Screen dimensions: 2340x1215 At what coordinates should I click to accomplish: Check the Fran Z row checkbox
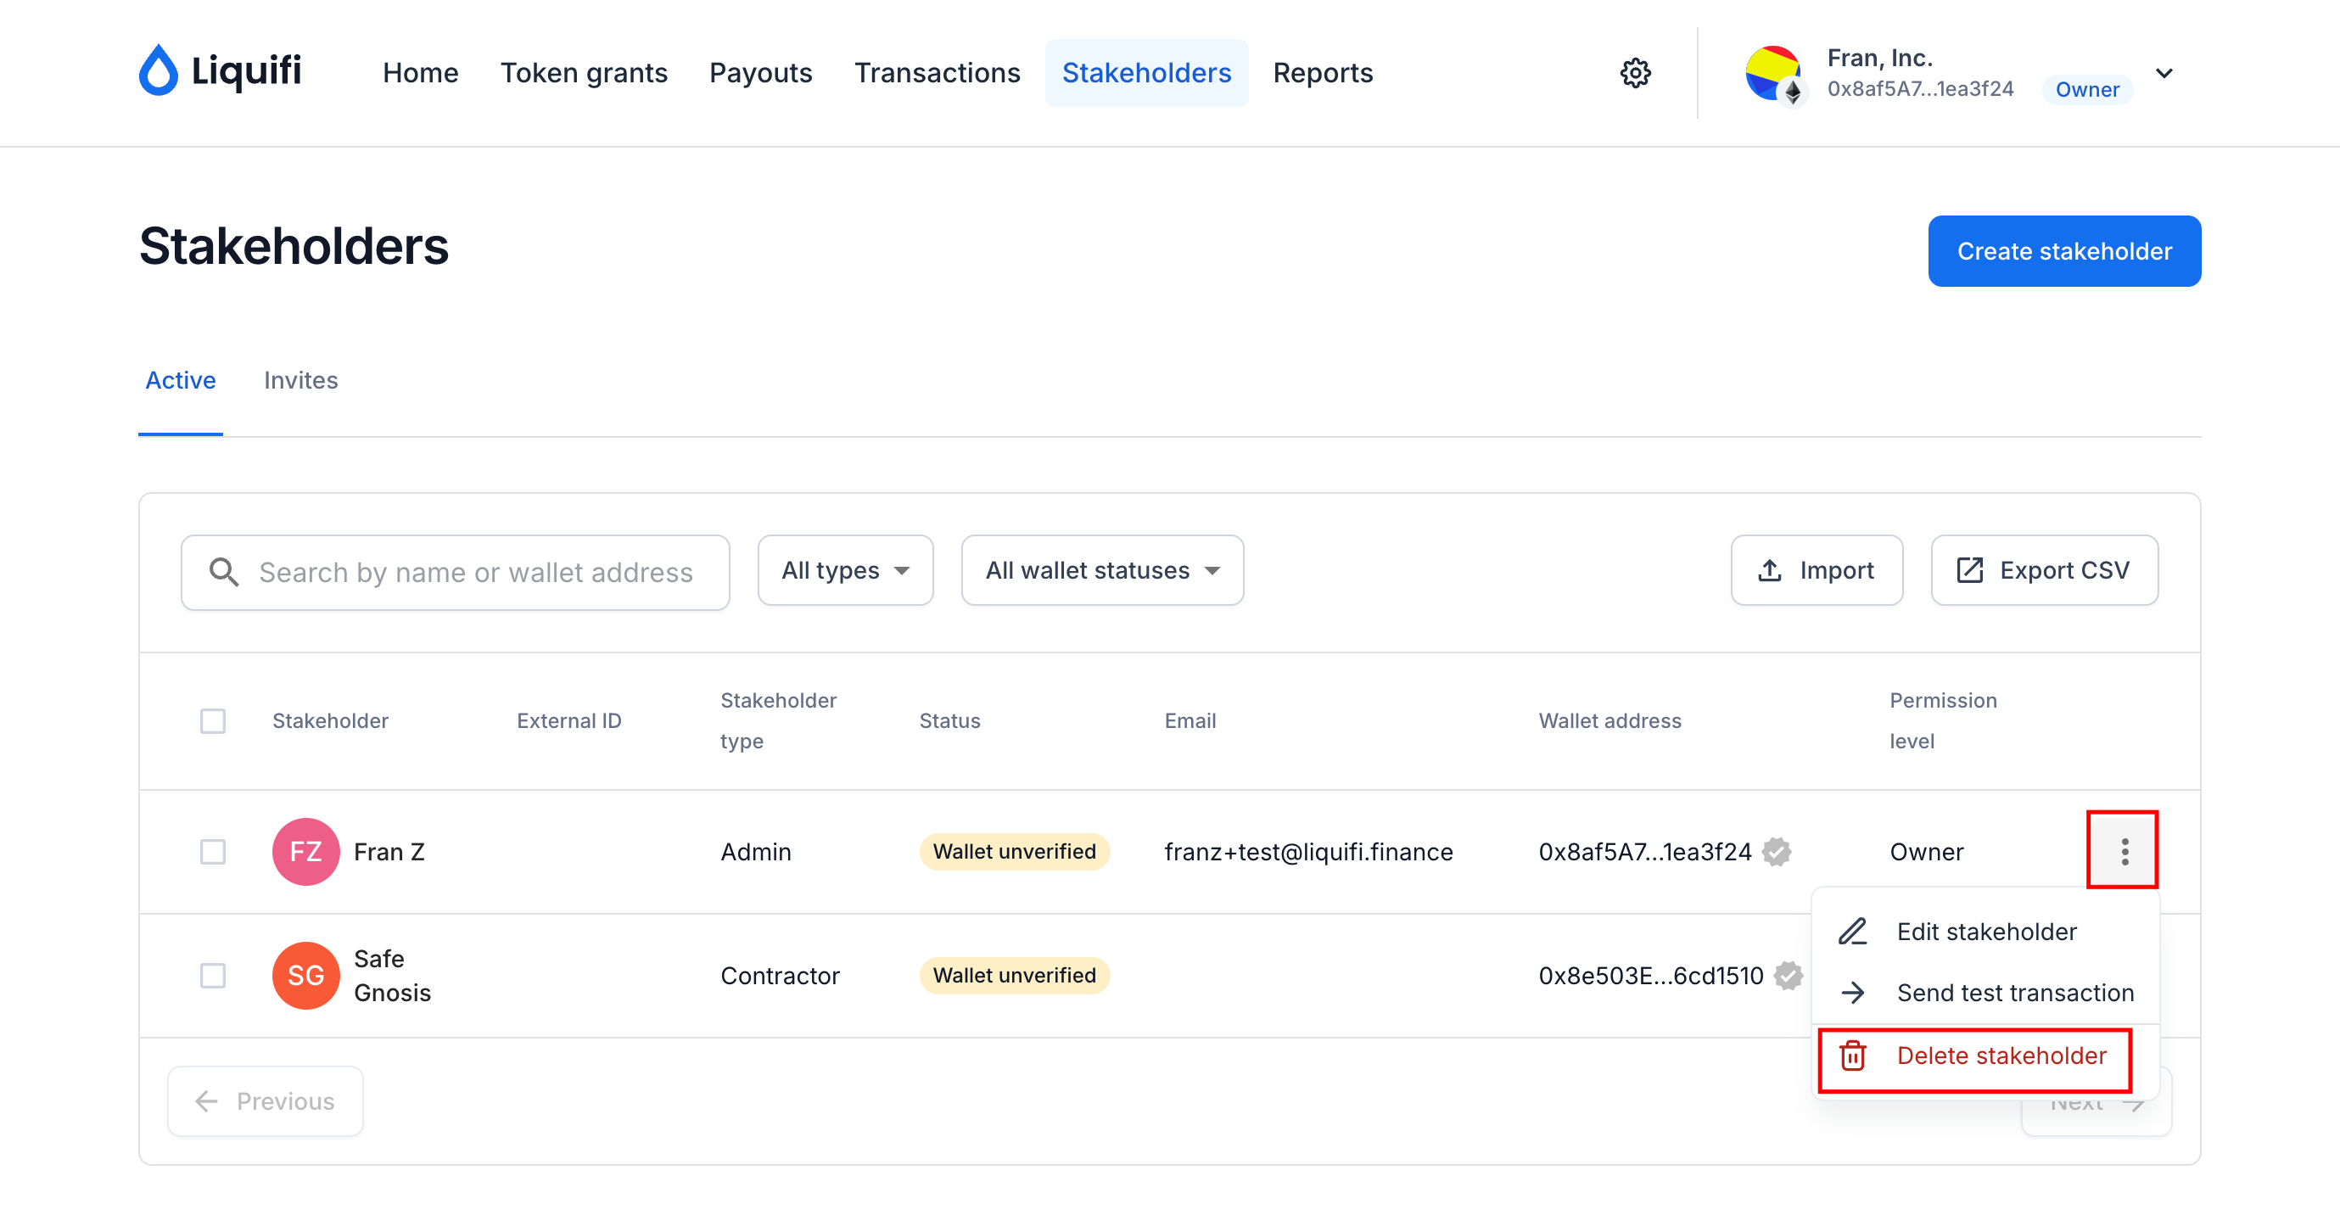coord(213,851)
